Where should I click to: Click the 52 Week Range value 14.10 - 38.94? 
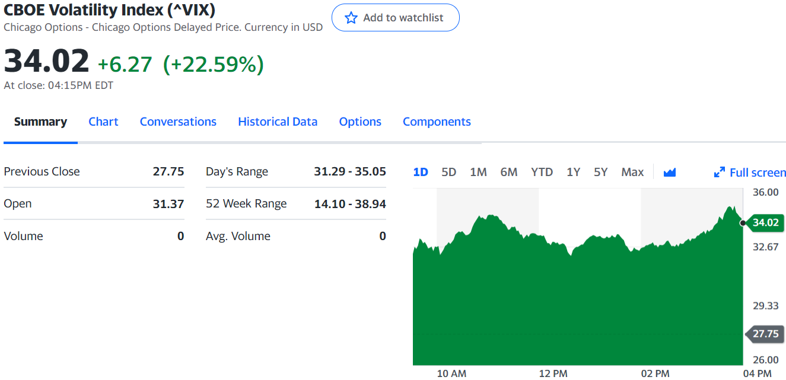click(x=350, y=203)
